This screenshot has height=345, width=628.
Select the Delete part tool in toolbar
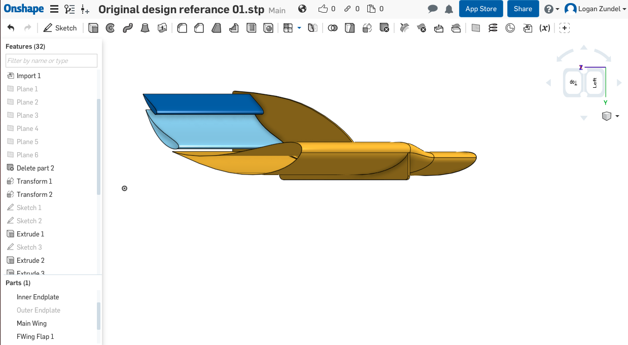pos(385,28)
